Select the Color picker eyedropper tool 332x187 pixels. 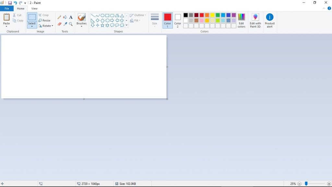65,24
